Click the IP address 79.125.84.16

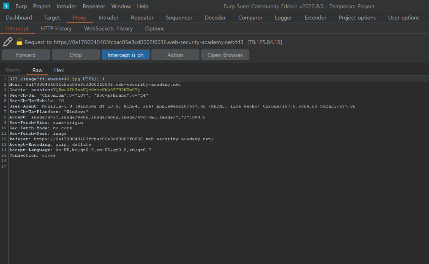tap(265, 42)
